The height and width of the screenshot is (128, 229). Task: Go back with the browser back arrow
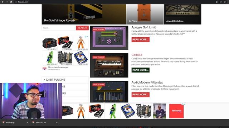point(3,2)
